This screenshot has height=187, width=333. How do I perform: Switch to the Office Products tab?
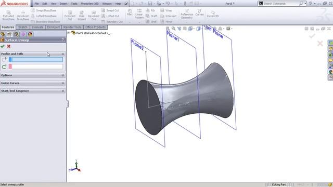coord(96,27)
